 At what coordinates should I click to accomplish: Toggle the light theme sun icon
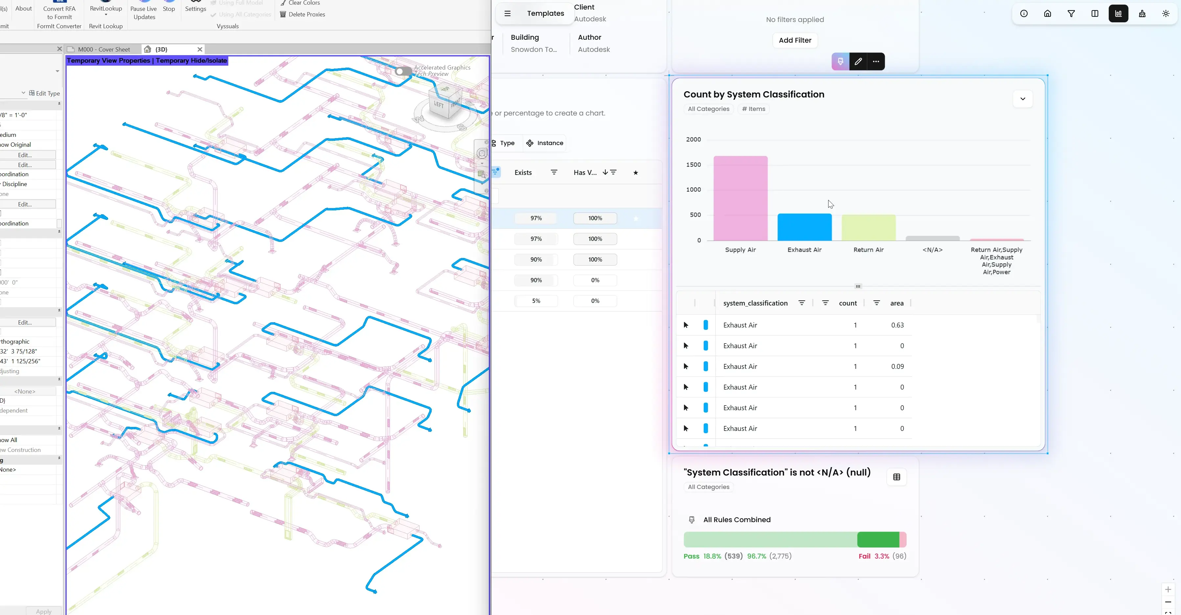1166,14
